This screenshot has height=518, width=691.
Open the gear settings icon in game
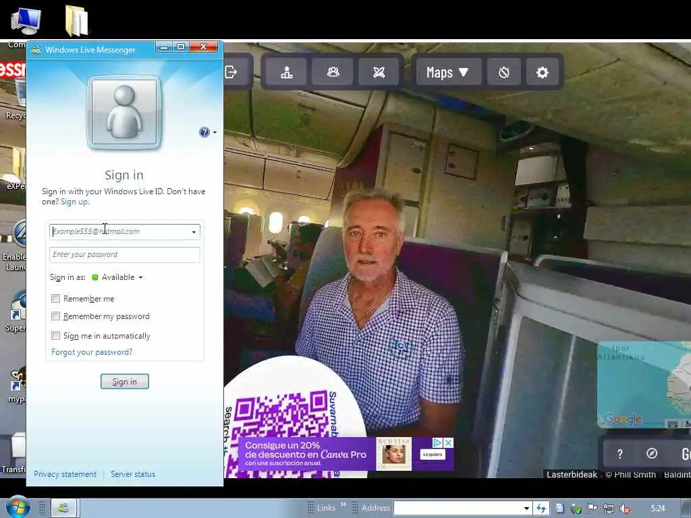[x=543, y=72]
